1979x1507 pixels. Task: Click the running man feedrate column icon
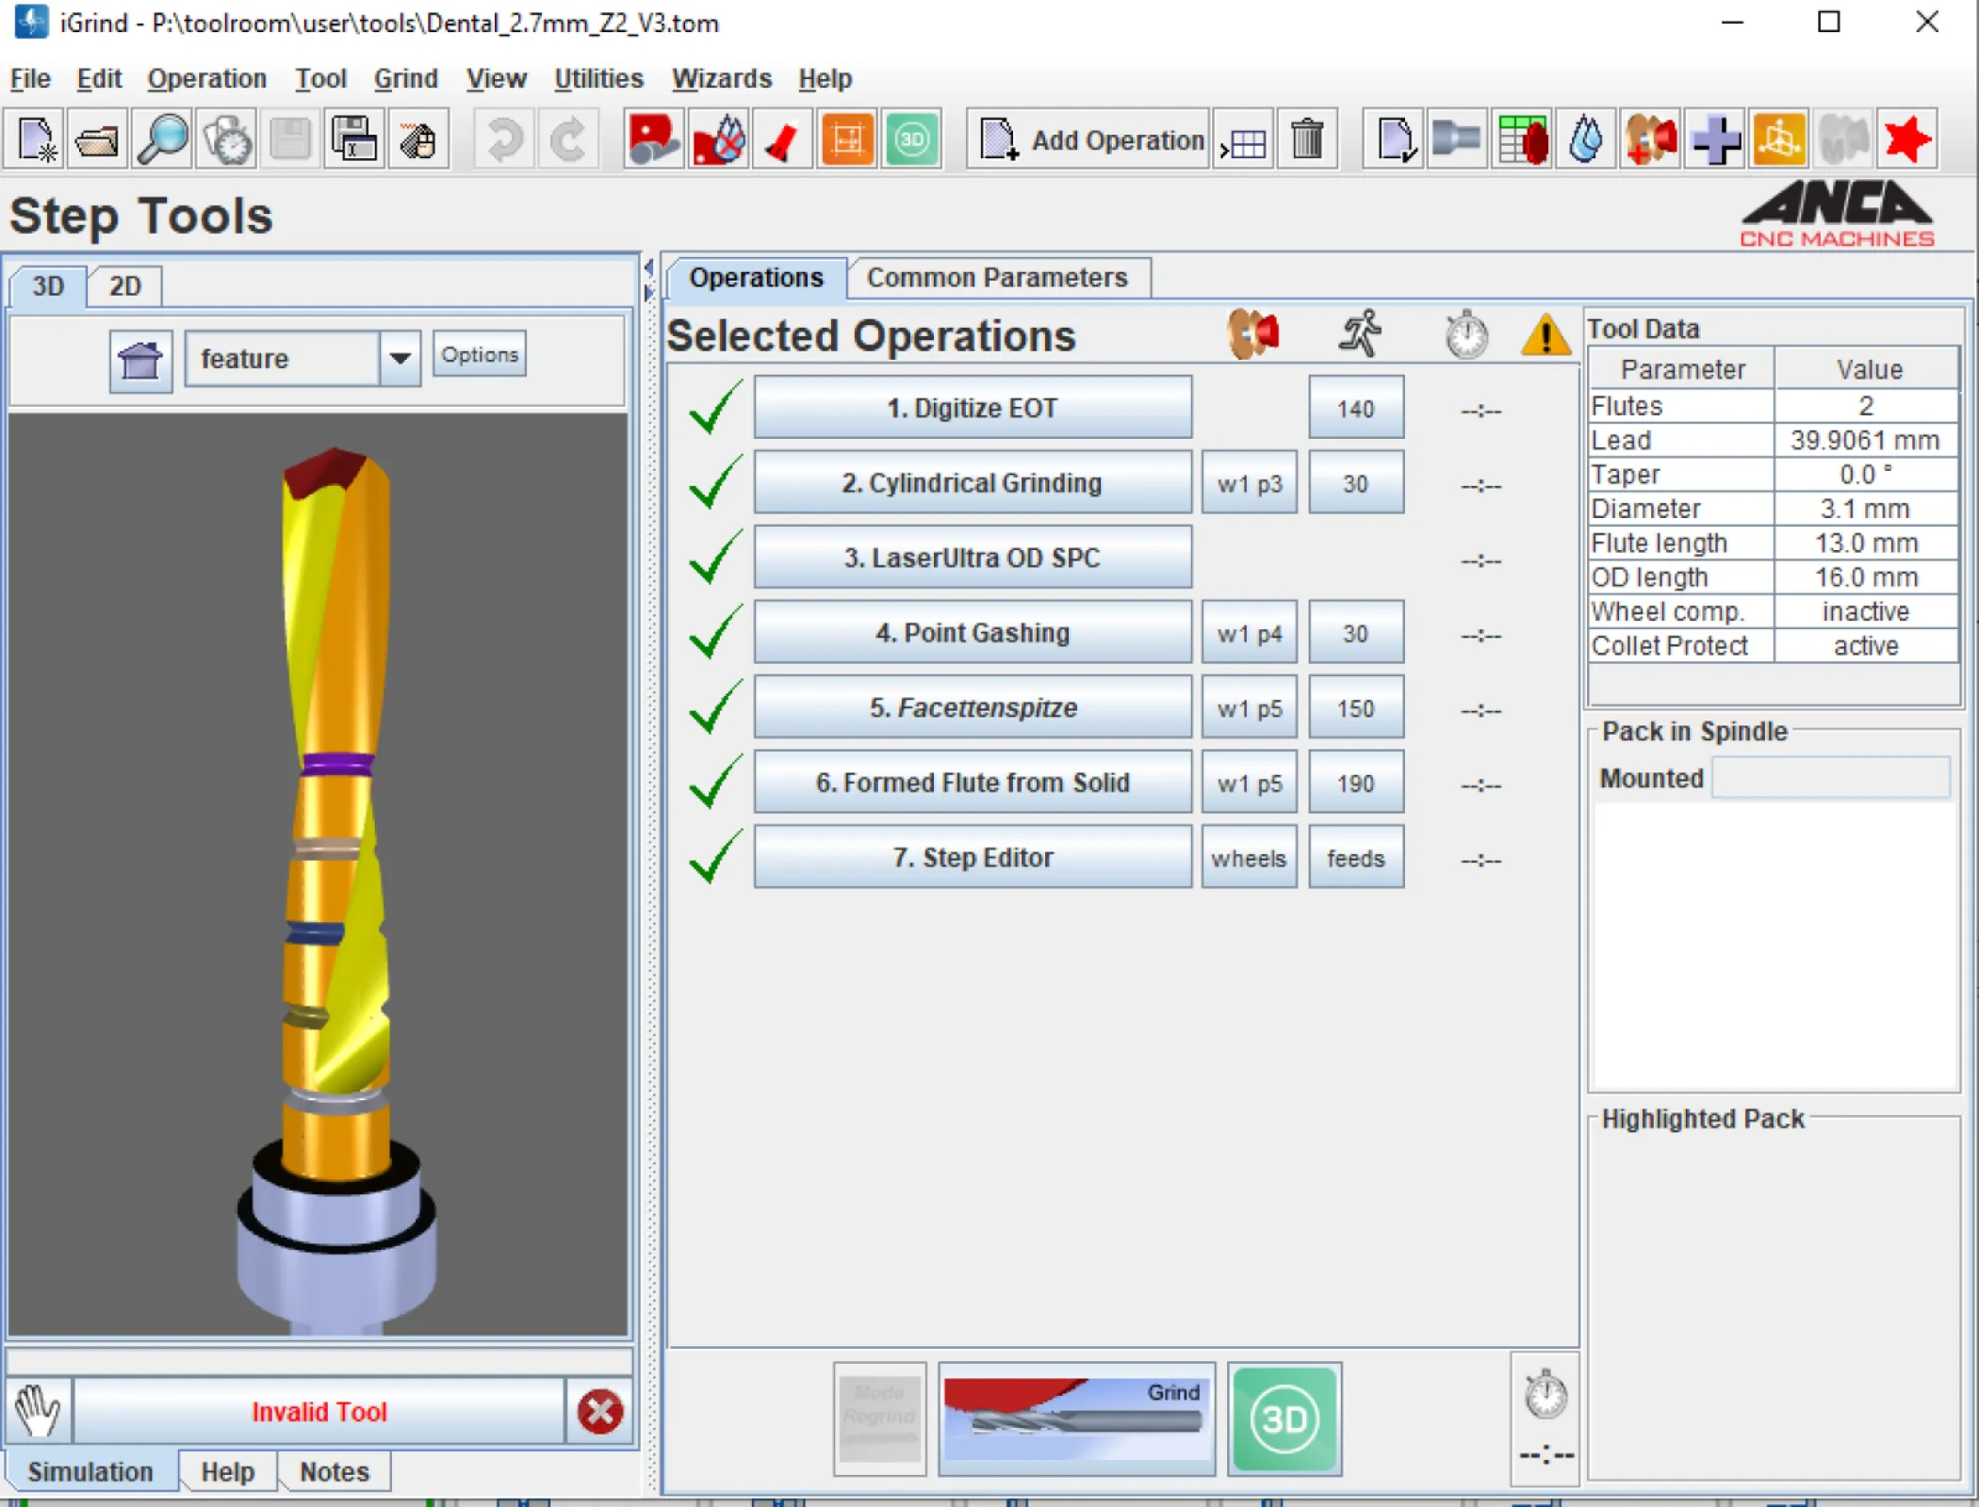tap(1360, 334)
